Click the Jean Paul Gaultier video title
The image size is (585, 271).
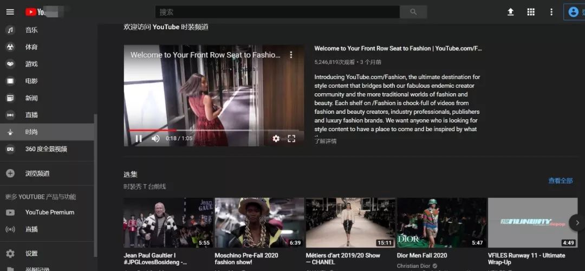(x=155, y=259)
